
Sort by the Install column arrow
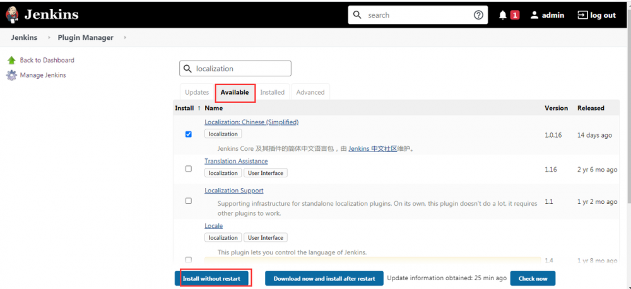pos(199,109)
